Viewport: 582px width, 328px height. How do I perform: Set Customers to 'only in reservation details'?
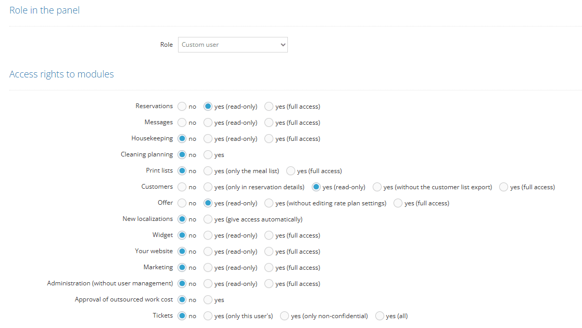pos(208,187)
